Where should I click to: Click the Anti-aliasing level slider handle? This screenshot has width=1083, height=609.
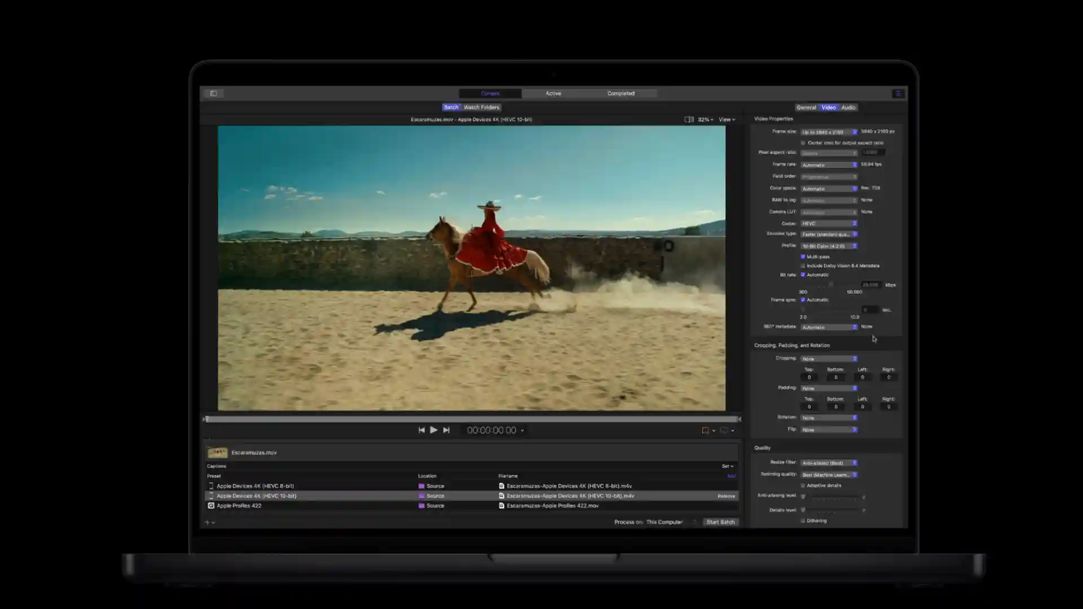tap(803, 497)
